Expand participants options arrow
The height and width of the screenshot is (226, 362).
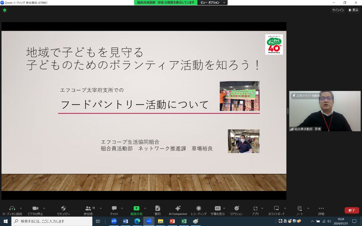[100, 208]
